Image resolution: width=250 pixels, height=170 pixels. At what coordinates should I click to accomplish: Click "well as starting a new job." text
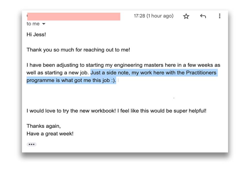58,73
